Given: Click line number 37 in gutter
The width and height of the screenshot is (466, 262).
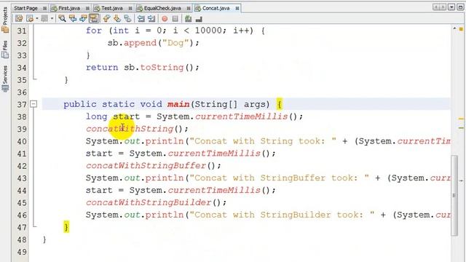Looking at the screenshot, I should (22, 105).
